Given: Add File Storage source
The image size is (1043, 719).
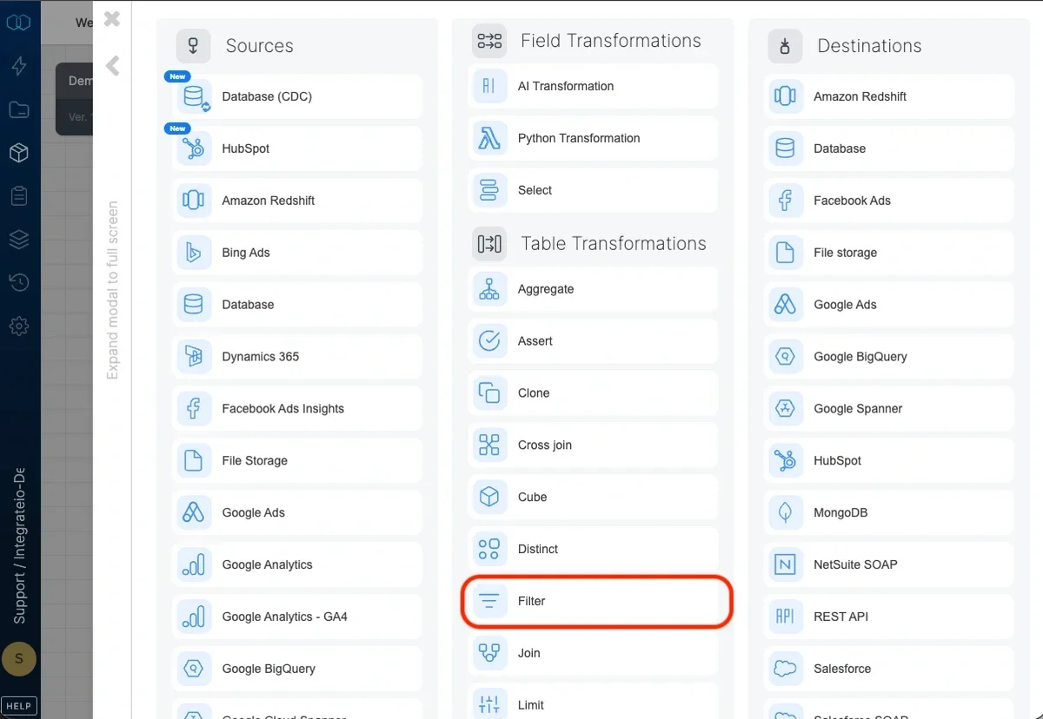Looking at the screenshot, I should pyautogui.click(x=297, y=461).
